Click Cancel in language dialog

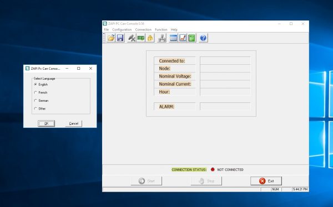74,123
